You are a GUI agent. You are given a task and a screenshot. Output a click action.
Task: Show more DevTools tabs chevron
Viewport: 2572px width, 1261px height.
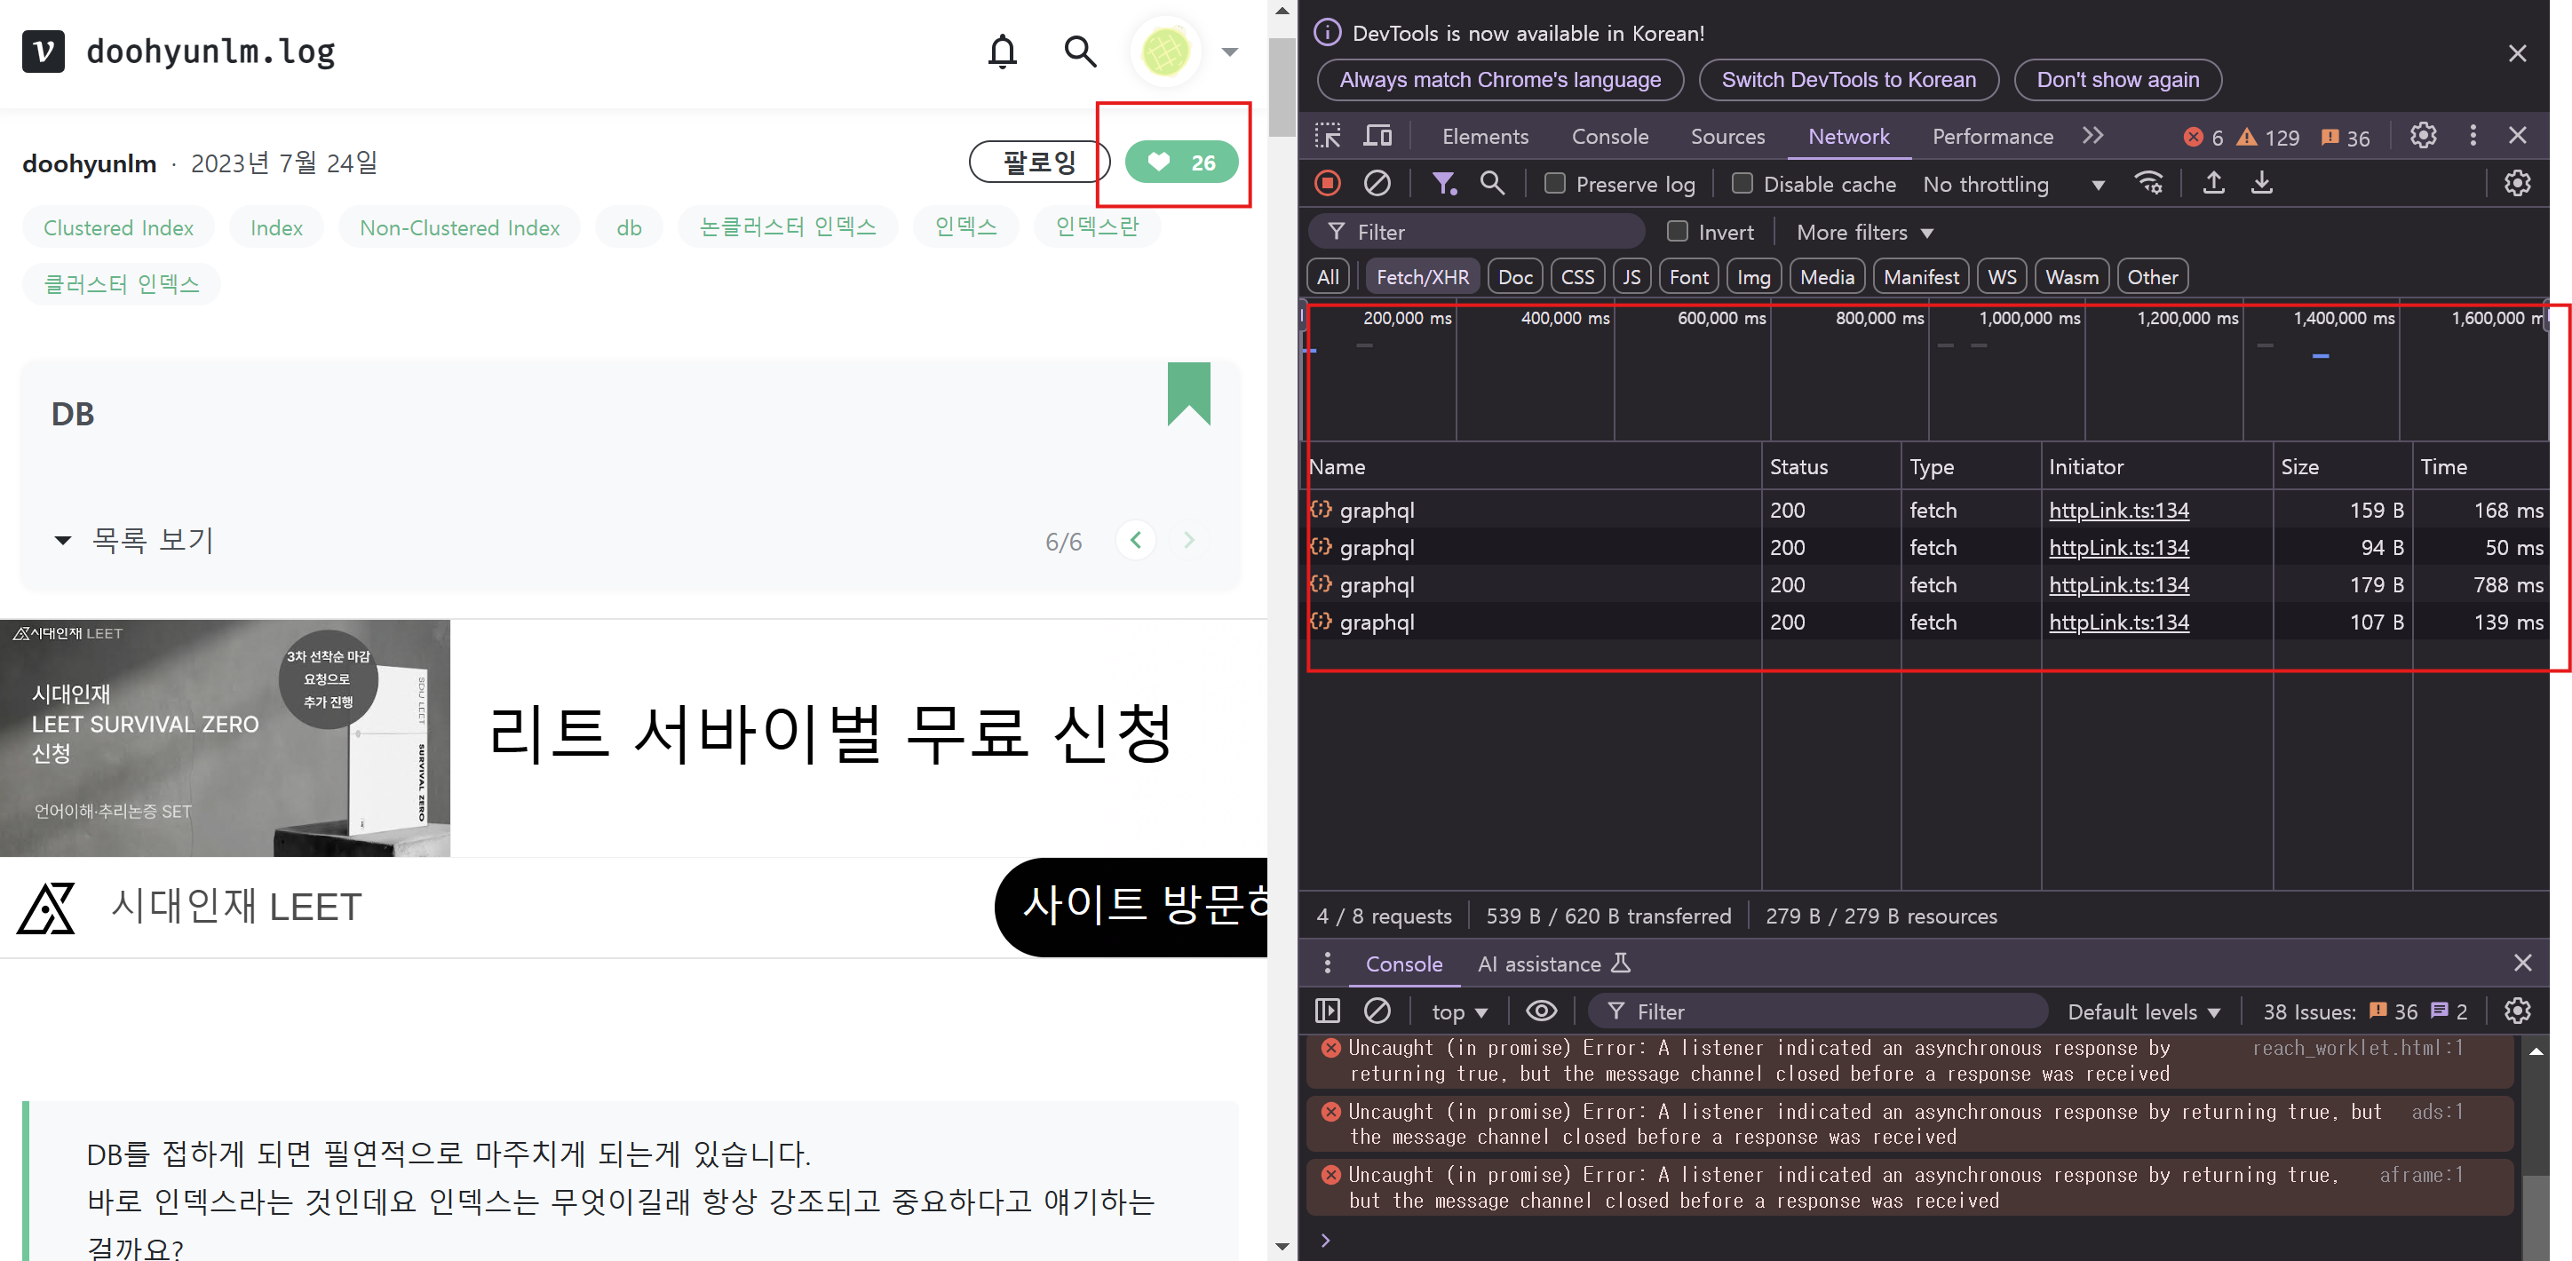coord(2092,136)
